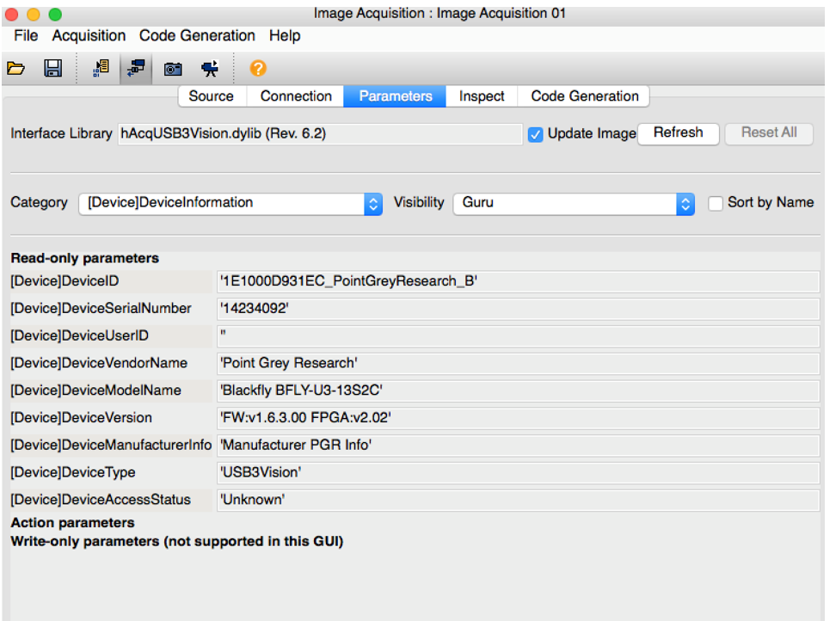The image size is (836, 621).
Task: Switch to the Source tab
Action: tap(212, 96)
